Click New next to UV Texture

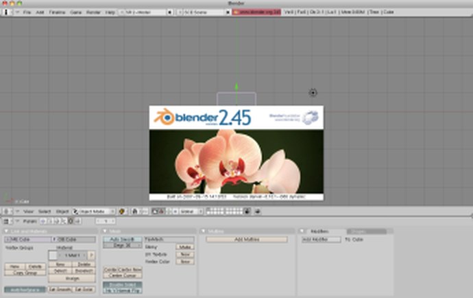185,255
